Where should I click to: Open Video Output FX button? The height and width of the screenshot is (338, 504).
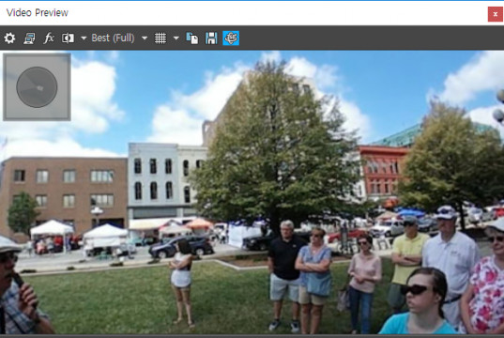point(49,38)
